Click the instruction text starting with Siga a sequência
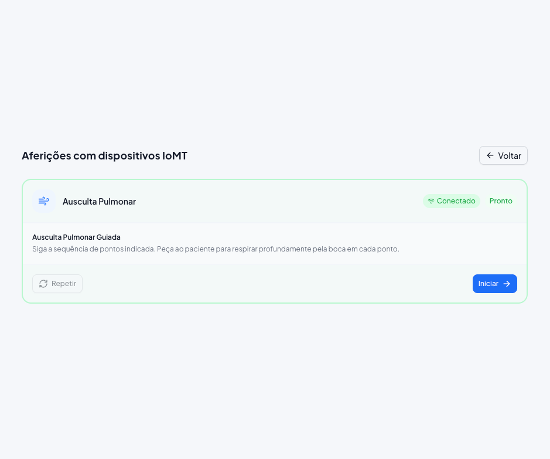The image size is (550, 459). point(216,249)
